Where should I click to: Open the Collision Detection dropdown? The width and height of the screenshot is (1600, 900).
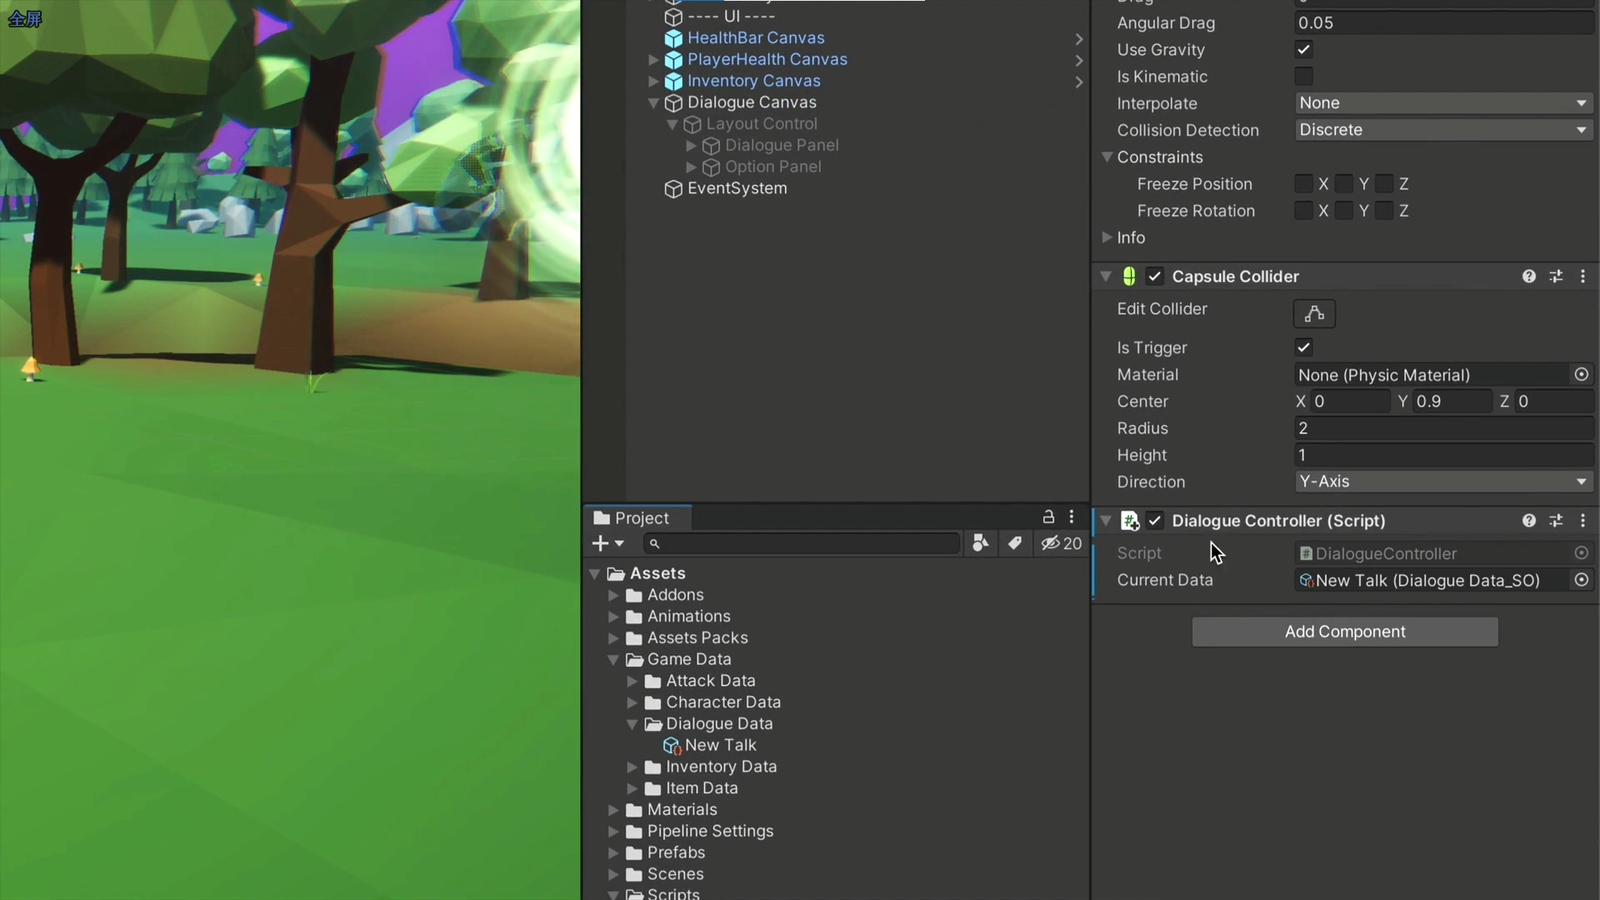(1443, 130)
